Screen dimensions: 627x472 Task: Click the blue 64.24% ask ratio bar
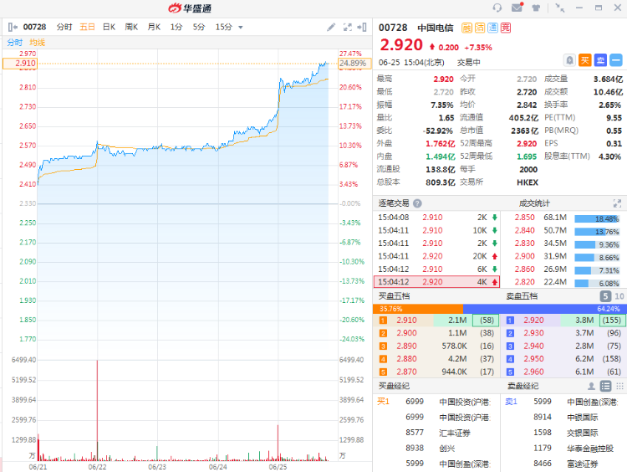point(544,309)
